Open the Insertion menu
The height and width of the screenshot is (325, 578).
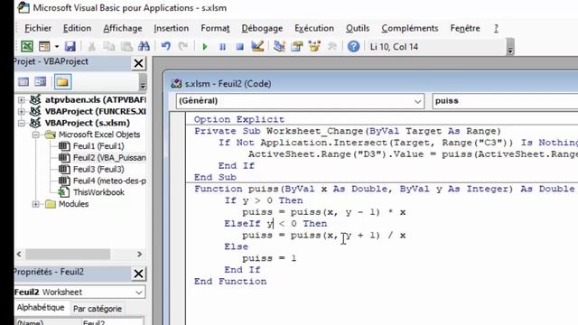tap(171, 28)
